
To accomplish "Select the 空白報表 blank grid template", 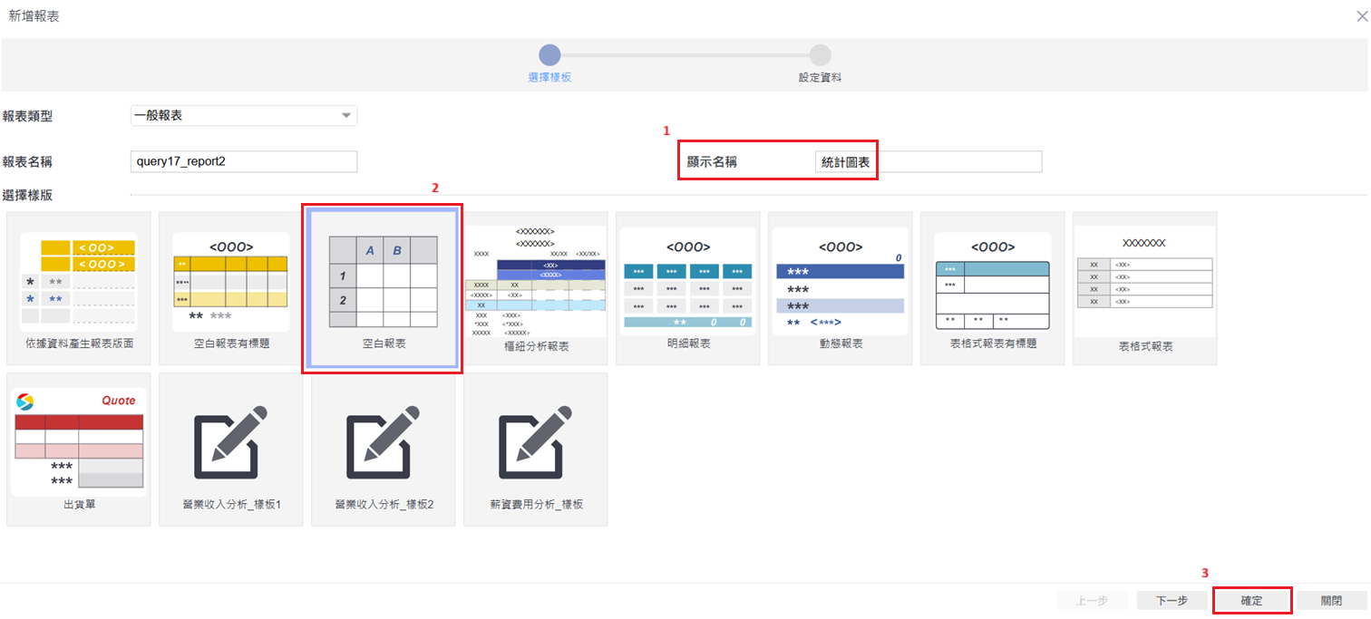I will pos(383,282).
